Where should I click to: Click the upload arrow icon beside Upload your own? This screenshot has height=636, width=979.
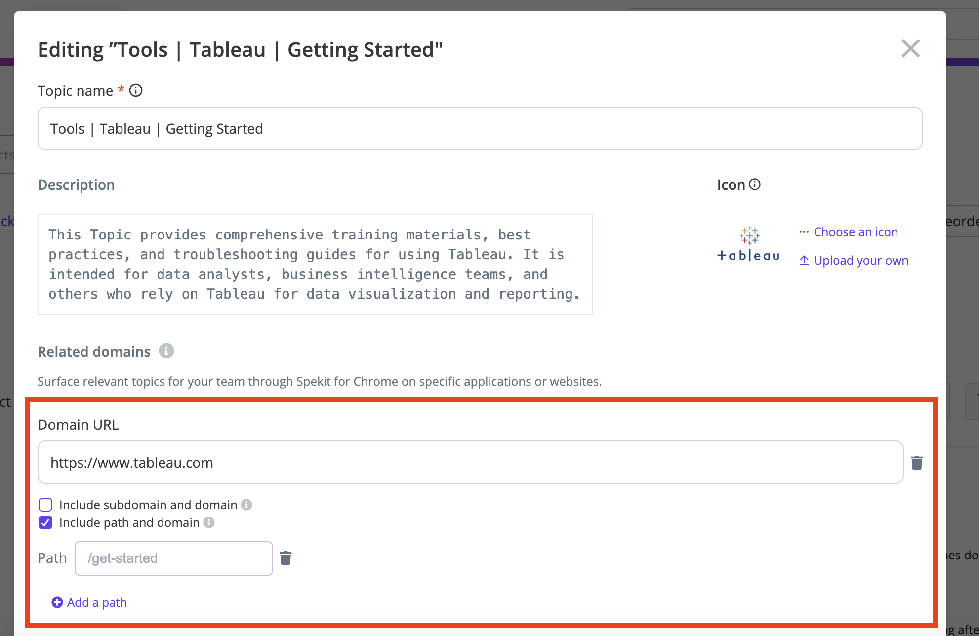804,260
